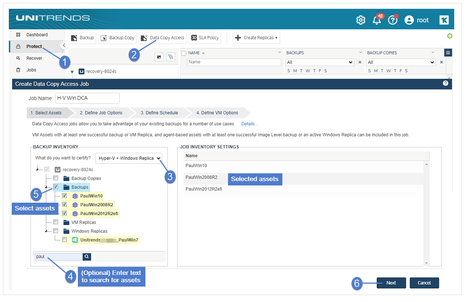
Task: Click the Backup toolbar button
Action: pos(82,38)
